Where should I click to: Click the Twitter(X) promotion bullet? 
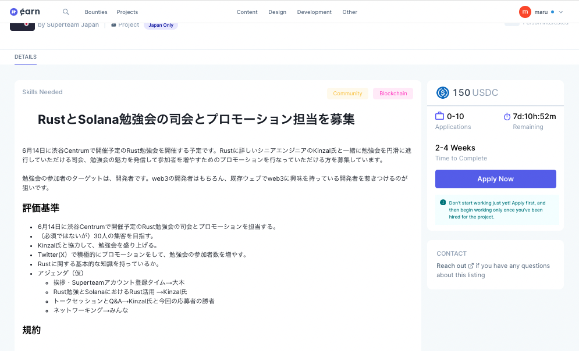click(143, 255)
